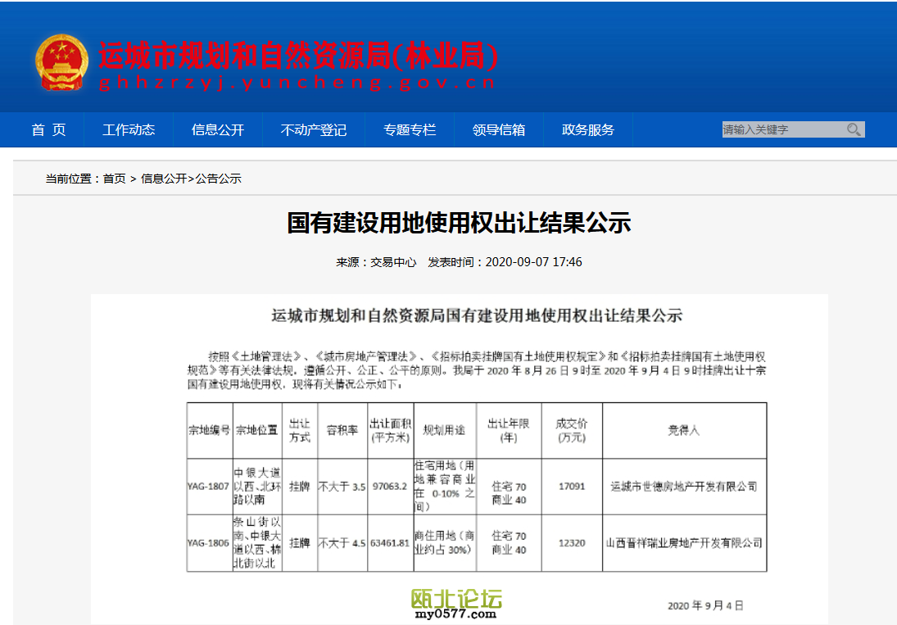Click the 来源:交易中心 source text

[376, 262]
